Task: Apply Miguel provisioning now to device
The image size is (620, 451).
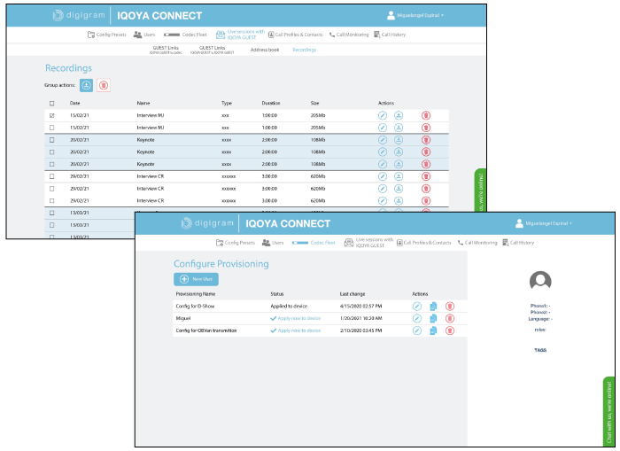Action: [295, 318]
